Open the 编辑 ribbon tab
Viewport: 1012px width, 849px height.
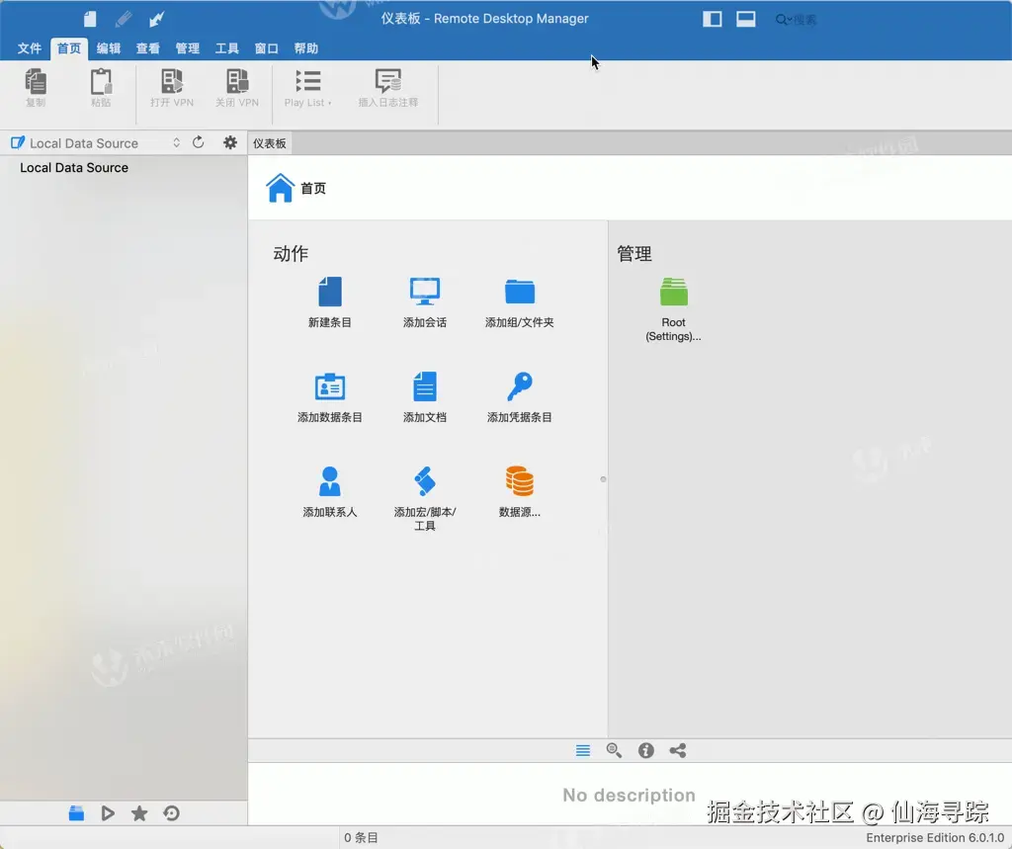point(109,48)
